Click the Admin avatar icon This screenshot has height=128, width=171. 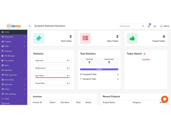click(x=161, y=26)
